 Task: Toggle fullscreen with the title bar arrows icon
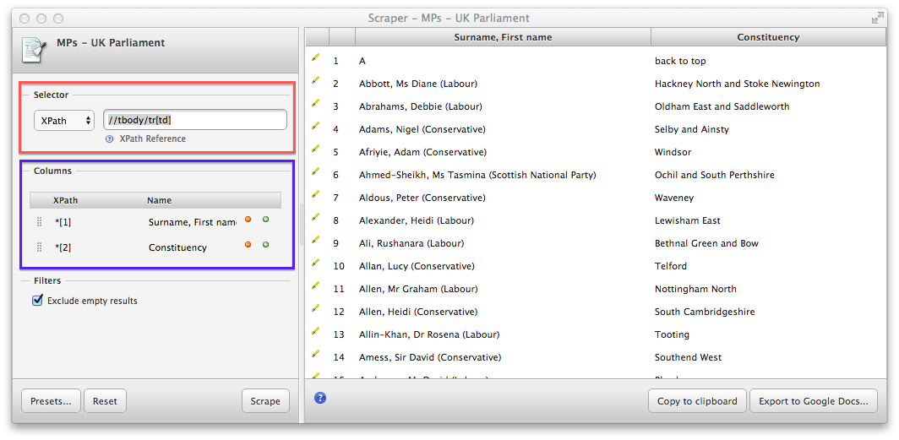[877, 19]
